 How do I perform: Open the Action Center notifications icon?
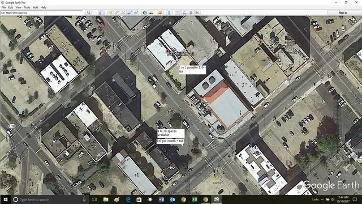tap(355, 199)
